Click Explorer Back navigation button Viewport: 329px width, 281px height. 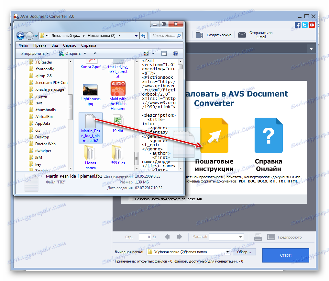(x=21, y=36)
